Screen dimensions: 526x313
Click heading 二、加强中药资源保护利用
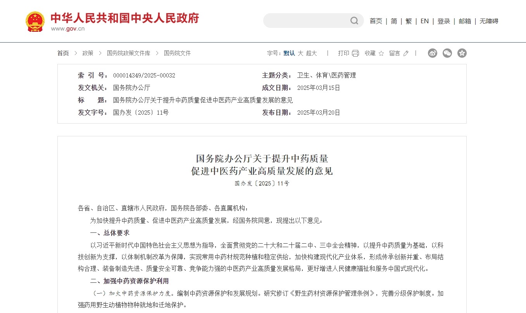129,281
